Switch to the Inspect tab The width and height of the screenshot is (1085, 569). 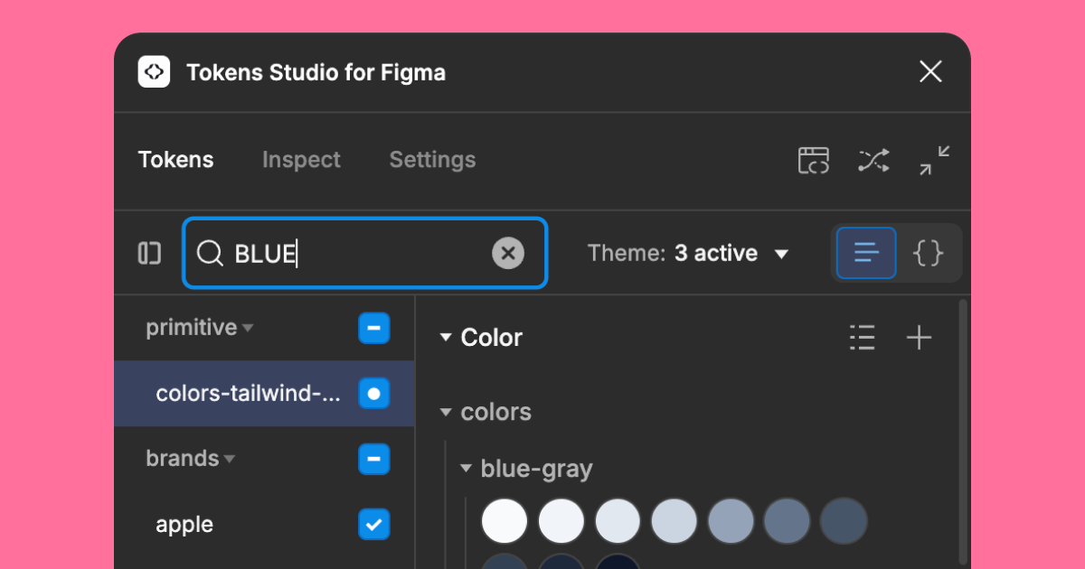(x=300, y=160)
